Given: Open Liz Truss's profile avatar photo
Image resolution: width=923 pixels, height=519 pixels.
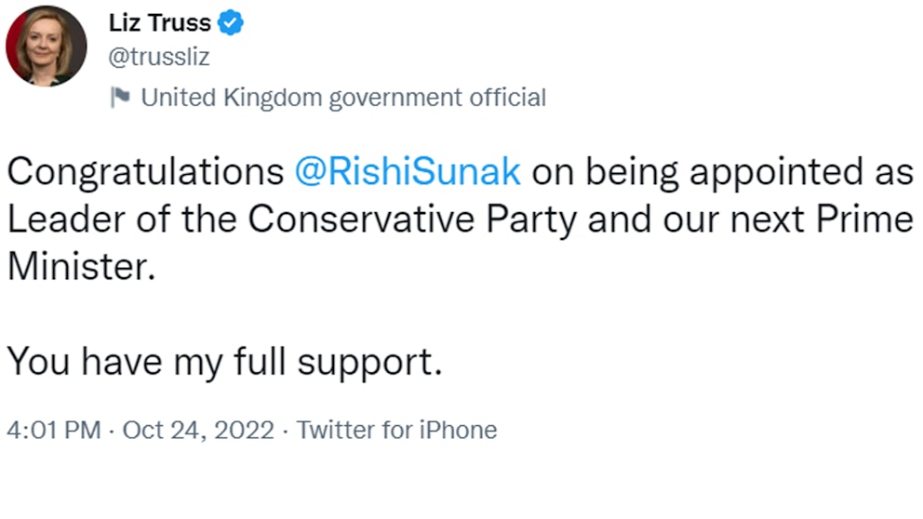Looking at the screenshot, I should pyautogui.click(x=47, y=47).
